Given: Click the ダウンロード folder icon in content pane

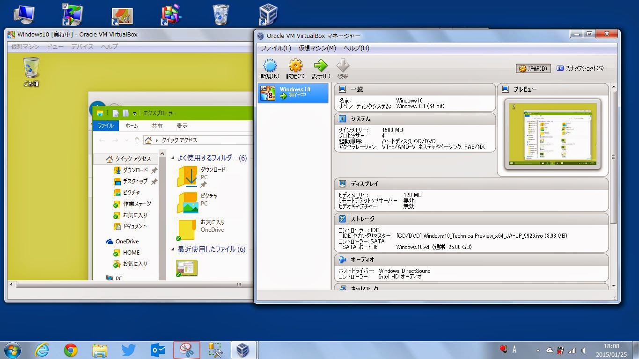Looking at the screenshot, I should 187,176.
